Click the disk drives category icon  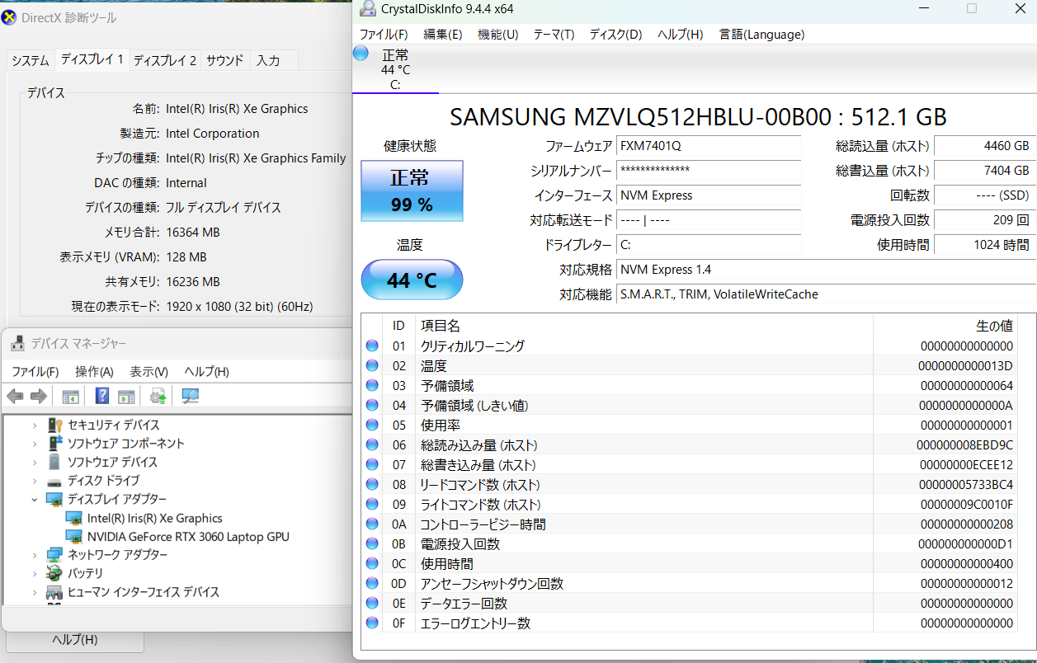(54, 481)
